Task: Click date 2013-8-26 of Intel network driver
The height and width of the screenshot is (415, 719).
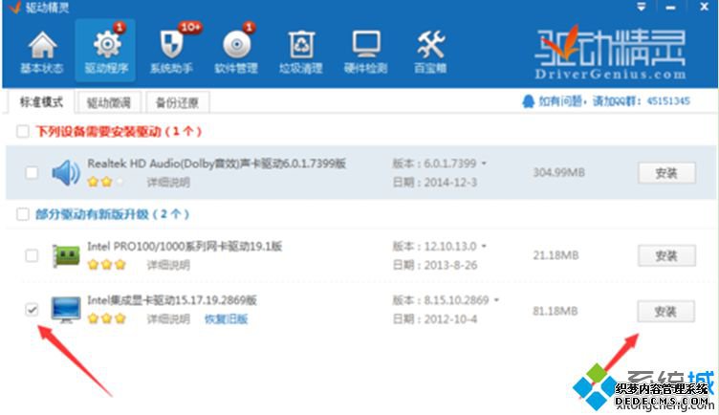Action: (x=450, y=265)
